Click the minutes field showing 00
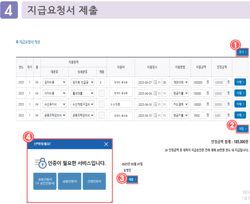The width and height of the screenshot is (250, 204). point(165,82)
